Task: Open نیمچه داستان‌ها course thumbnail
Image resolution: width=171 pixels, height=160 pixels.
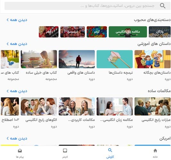Action: pos(115,59)
